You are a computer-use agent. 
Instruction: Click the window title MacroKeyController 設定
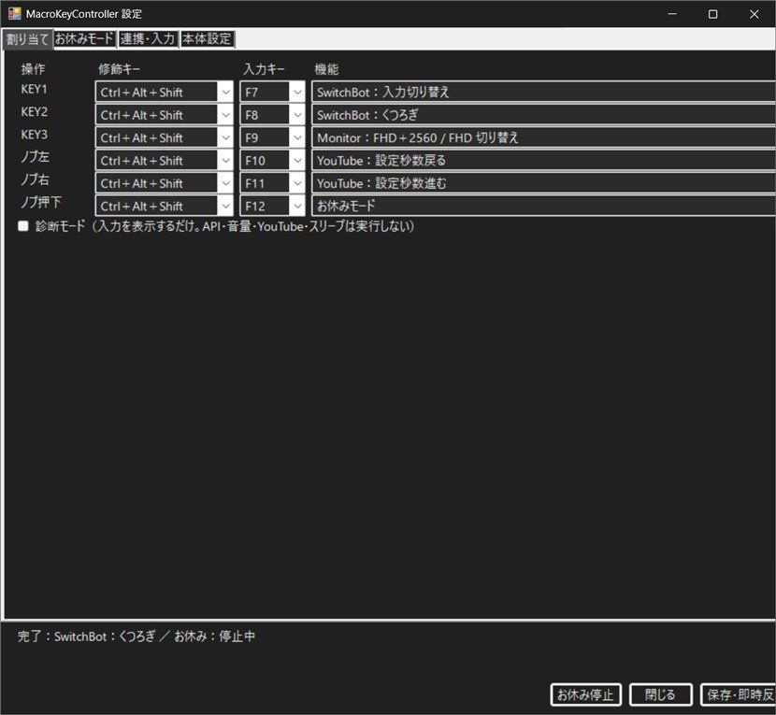click(x=83, y=14)
